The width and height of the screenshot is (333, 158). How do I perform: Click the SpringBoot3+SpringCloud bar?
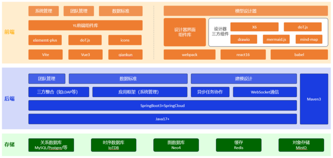click(162, 105)
